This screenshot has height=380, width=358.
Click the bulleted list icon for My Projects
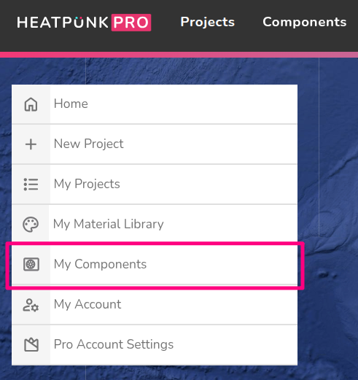[31, 185]
